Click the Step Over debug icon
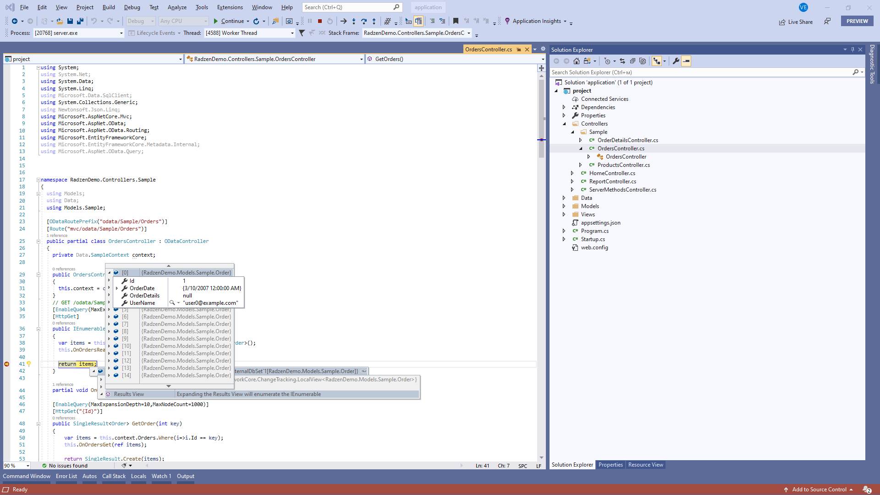 tap(364, 21)
